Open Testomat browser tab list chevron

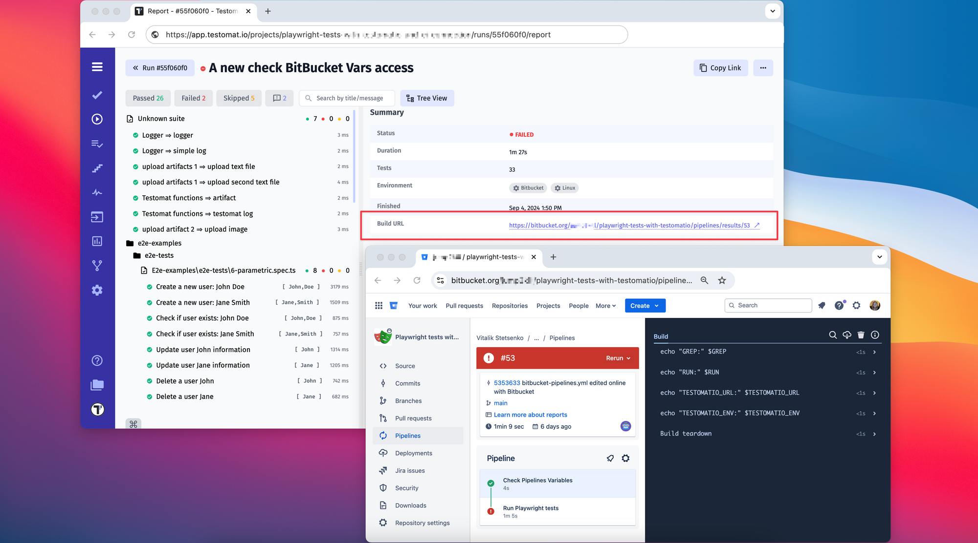[773, 11]
